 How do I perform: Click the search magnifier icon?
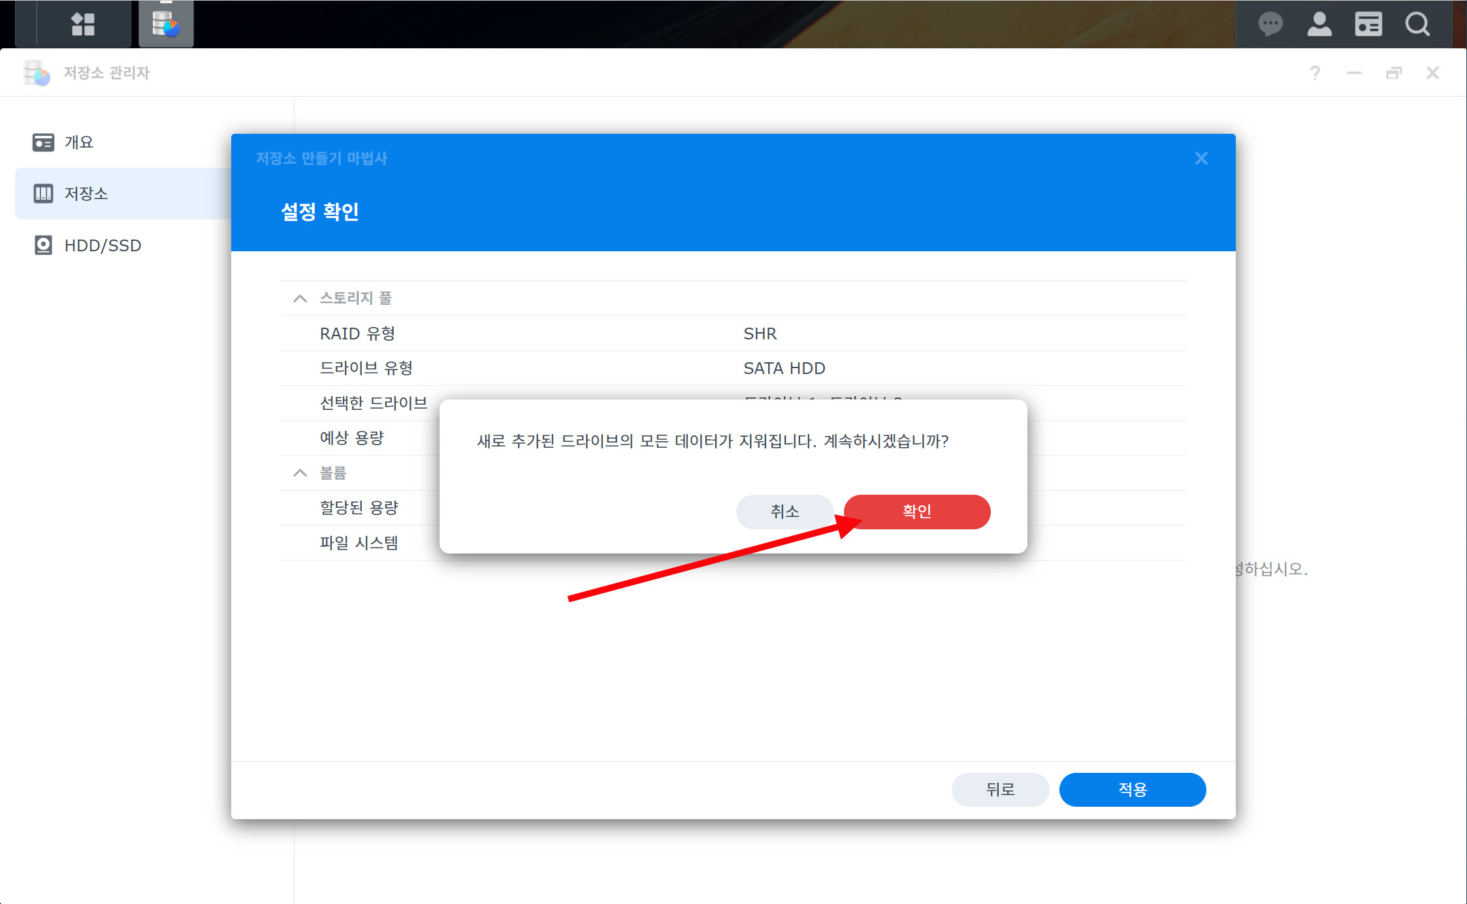[1417, 24]
